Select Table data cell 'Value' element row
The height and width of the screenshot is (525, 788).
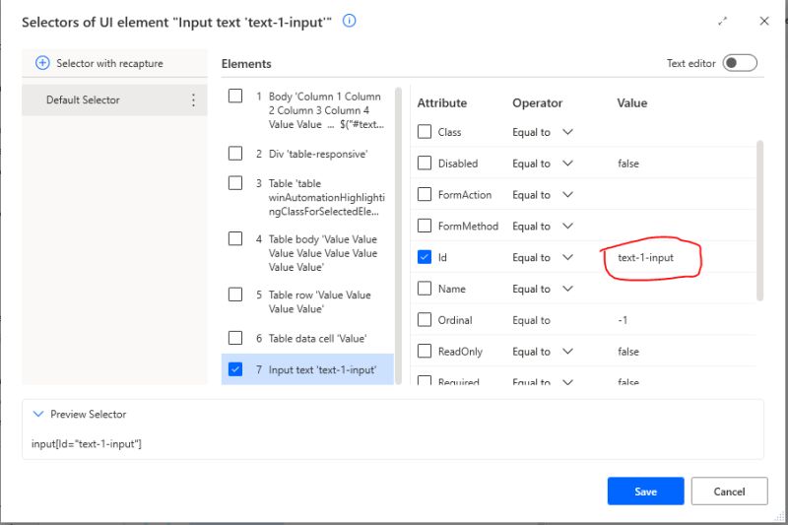click(317, 338)
